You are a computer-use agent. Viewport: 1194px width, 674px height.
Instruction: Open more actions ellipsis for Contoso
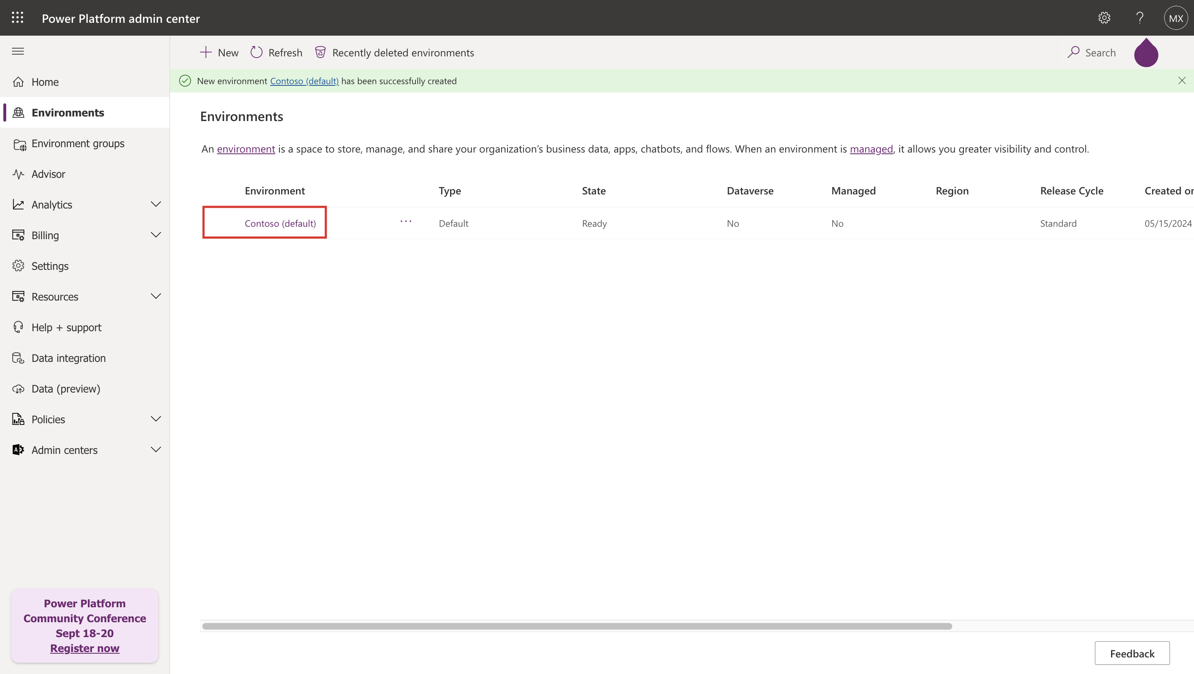(x=405, y=222)
